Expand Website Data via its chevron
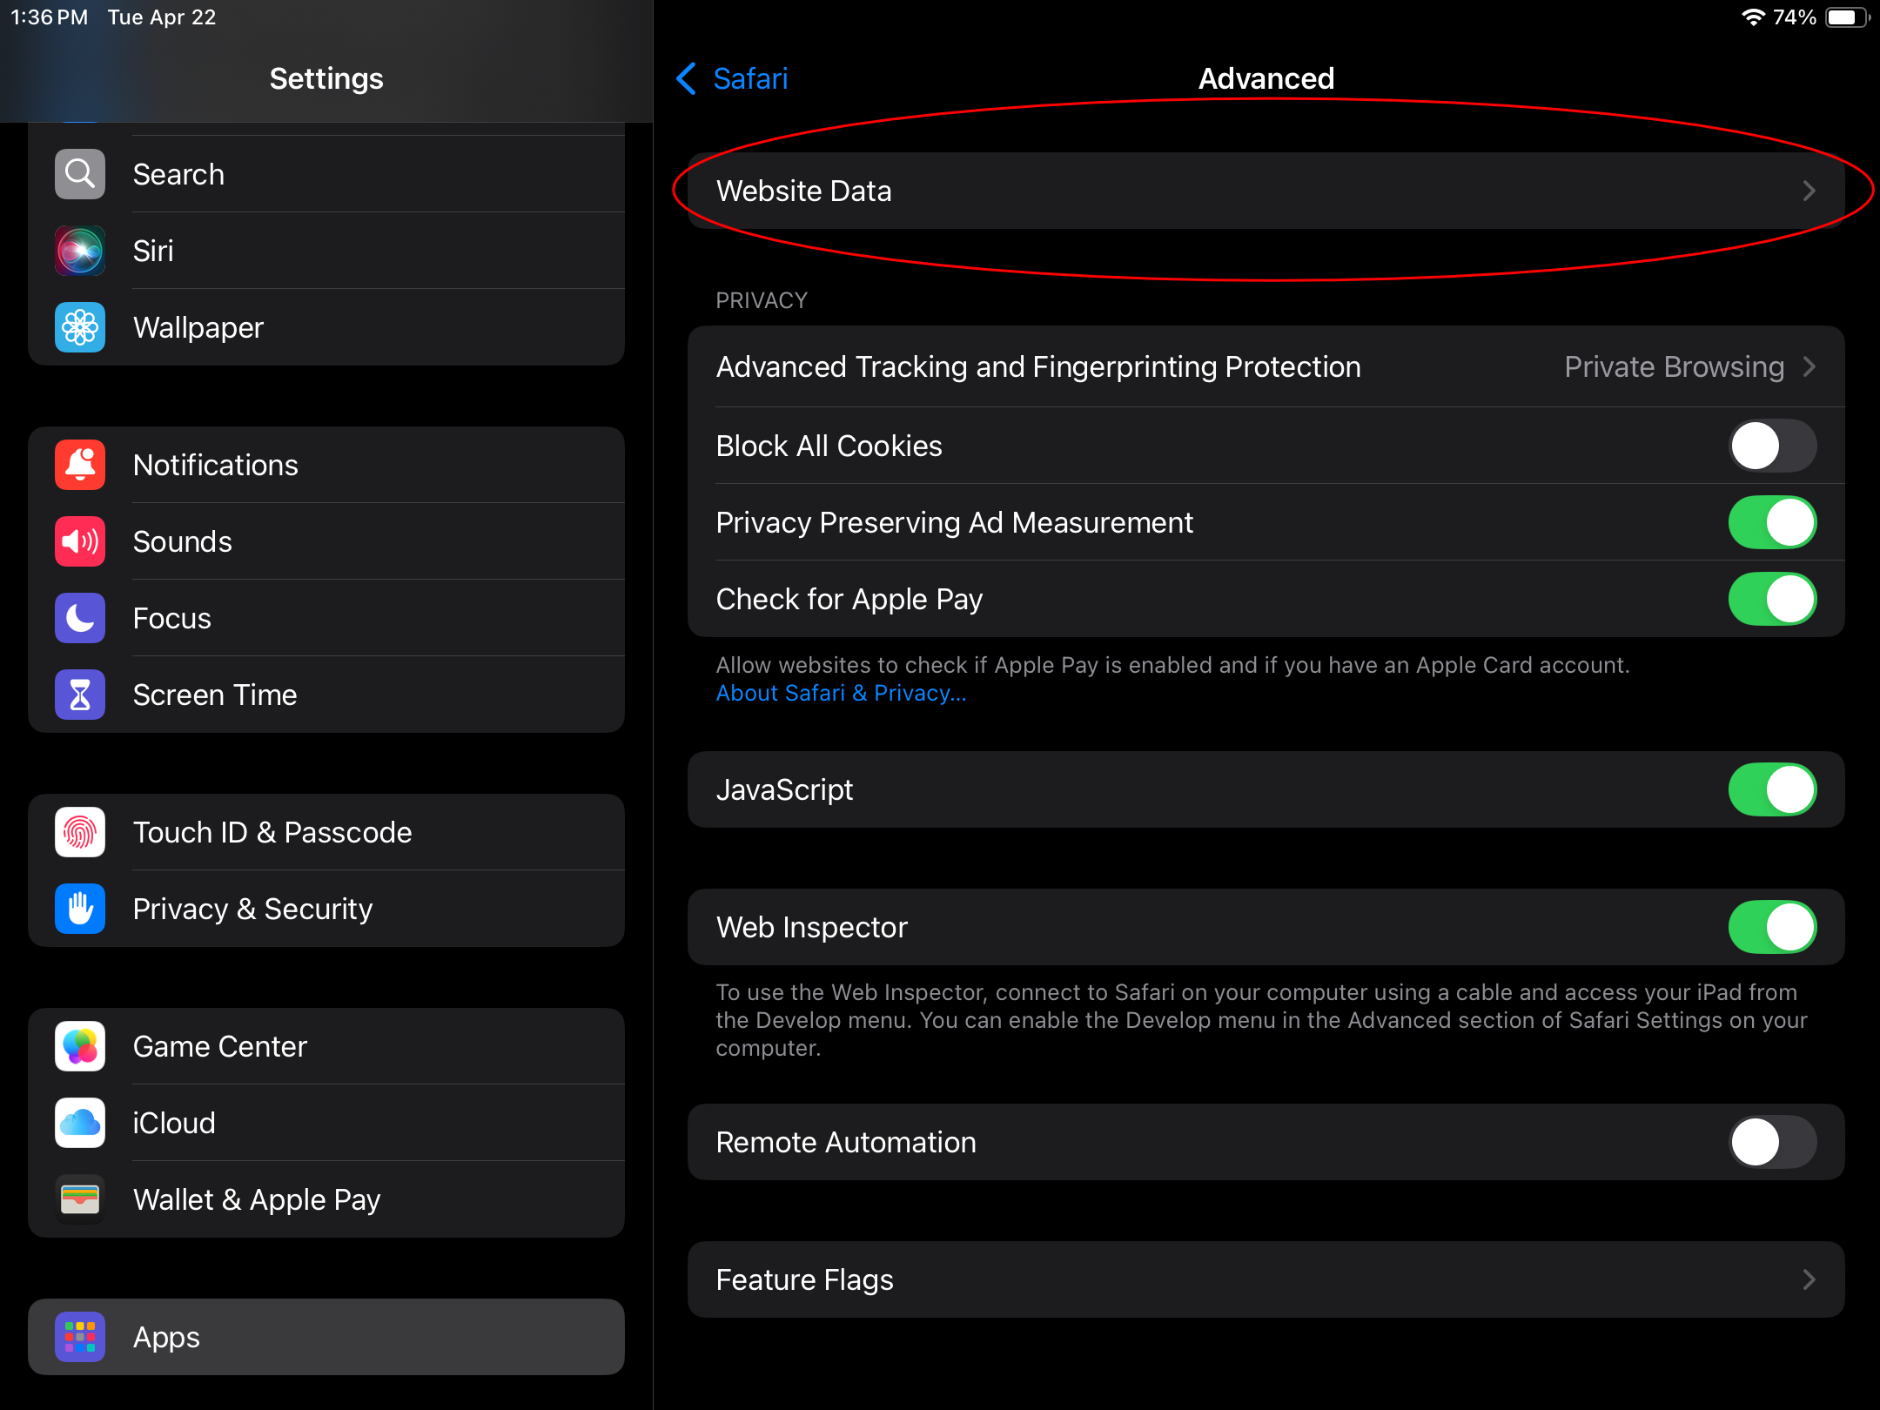The image size is (1880, 1410). 1809,191
